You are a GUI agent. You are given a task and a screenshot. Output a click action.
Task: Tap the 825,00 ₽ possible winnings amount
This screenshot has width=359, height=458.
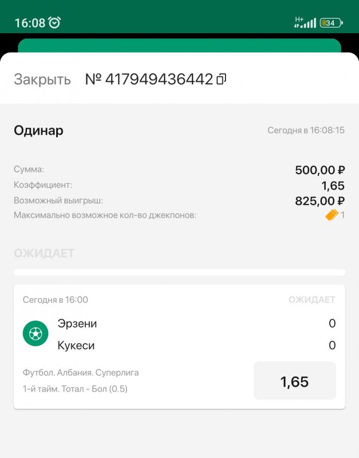pos(319,200)
